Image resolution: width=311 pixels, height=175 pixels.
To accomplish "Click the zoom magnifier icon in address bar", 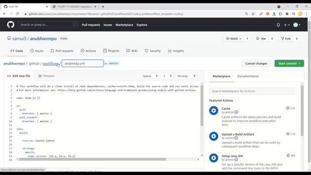I will click(x=246, y=14).
